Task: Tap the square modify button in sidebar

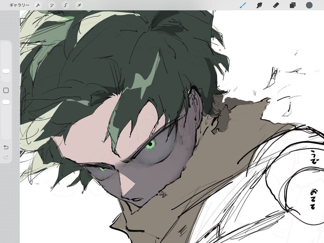Action: (6, 90)
